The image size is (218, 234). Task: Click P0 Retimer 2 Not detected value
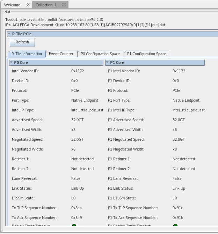tap(82, 169)
